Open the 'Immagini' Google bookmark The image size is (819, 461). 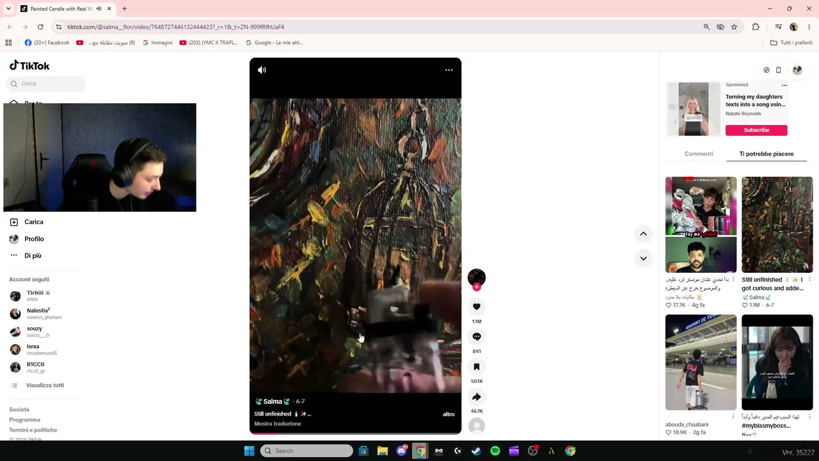point(157,43)
